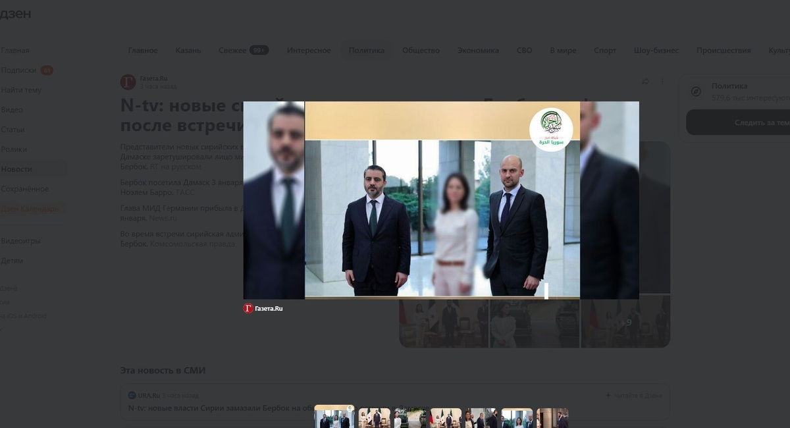Open Дзен Календарь in the sidebar

(29, 209)
